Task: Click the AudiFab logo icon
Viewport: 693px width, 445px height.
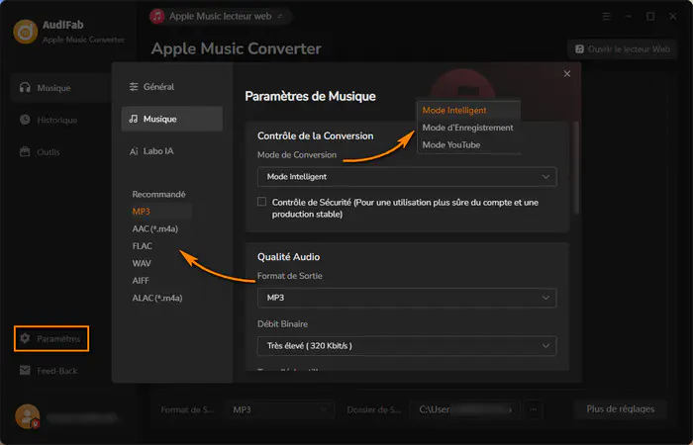Action: (x=25, y=32)
